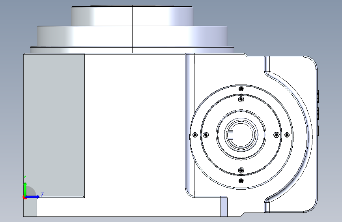This screenshot has height=222, width=342.
Task: Select the right screw hole on the inner ring
Action: (x=277, y=135)
